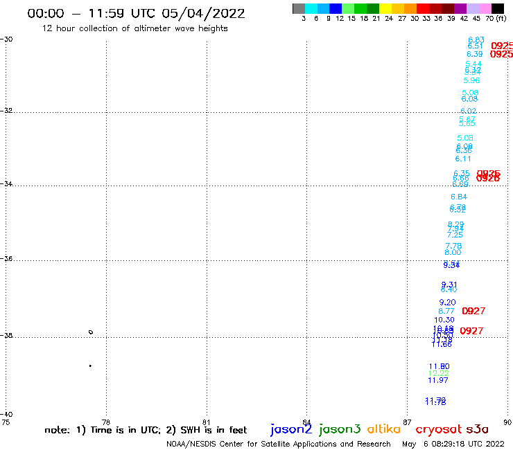Click subtitle "12 hour collection of altimeter wave heights"
This screenshot has height=450, width=513.
[134, 28]
